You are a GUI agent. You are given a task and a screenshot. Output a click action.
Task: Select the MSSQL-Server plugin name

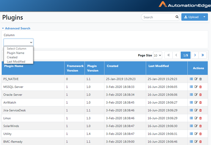[13, 87]
